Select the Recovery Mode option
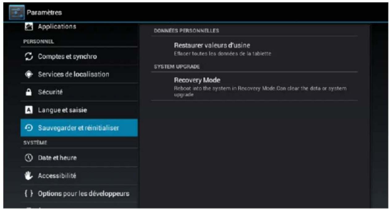 254,86
